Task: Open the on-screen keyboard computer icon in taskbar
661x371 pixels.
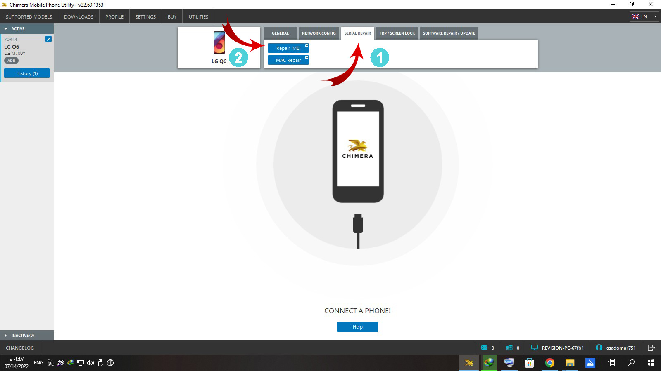Action: click(x=509, y=363)
